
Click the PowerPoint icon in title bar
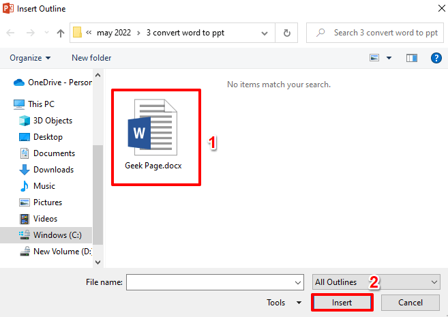(x=8, y=8)
